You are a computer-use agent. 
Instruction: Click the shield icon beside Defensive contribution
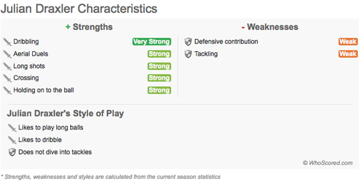188,42
